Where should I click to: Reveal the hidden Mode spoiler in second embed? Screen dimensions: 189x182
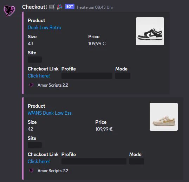137,161
